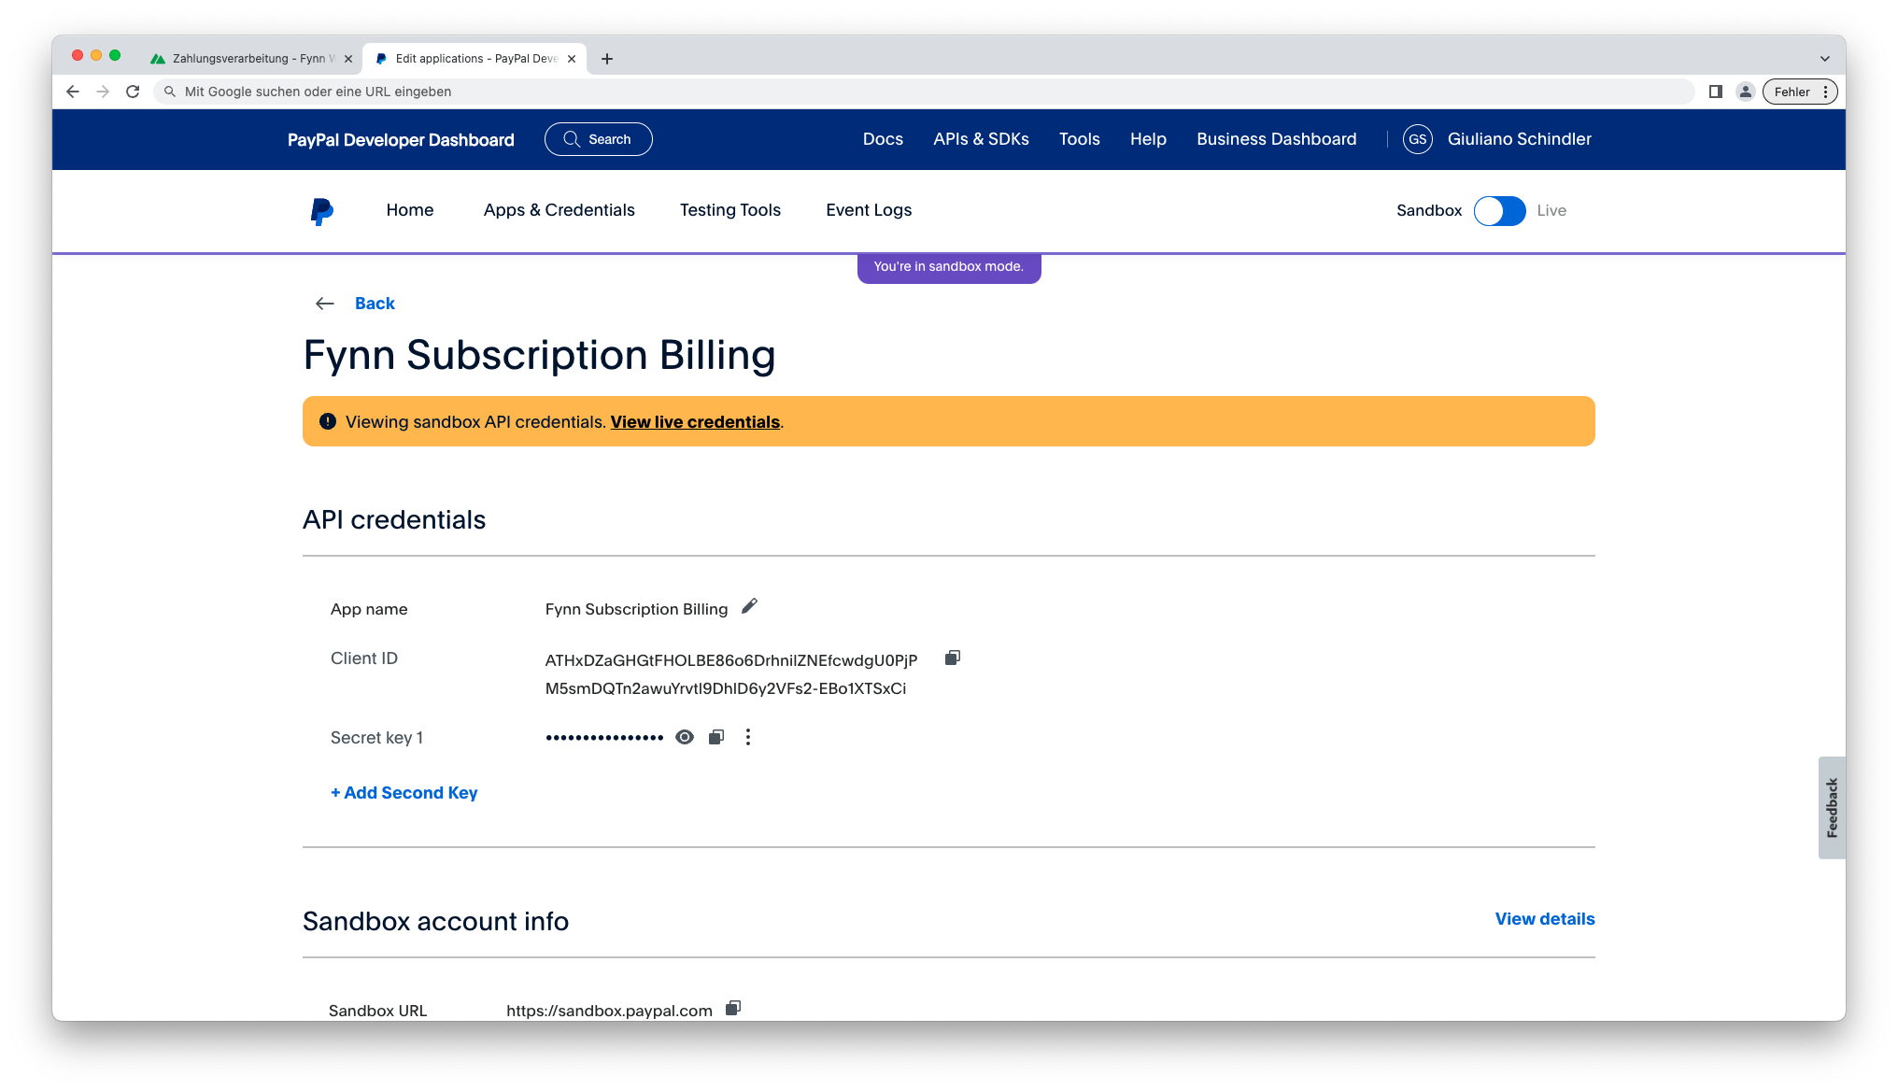
Task: Open the browser profile icon
Action: pyautogui.click(x=1745, y=92)
